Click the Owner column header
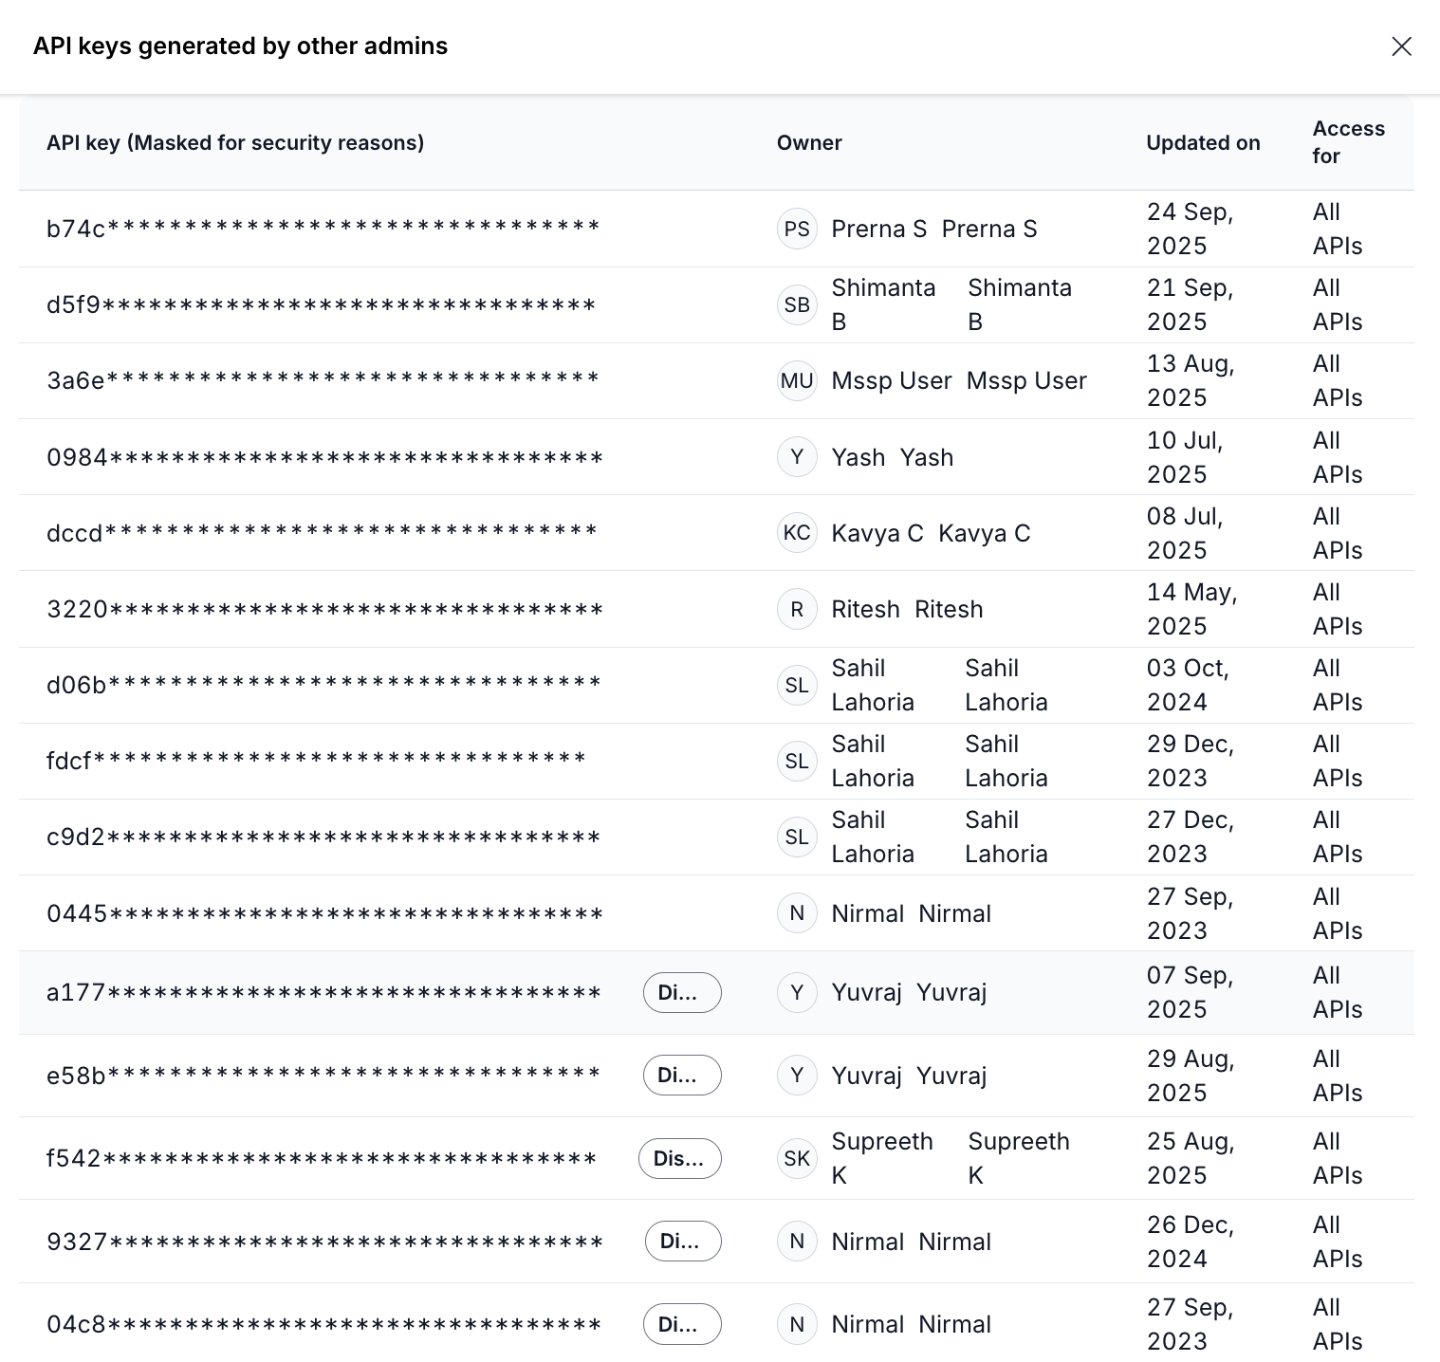Screen dimensions: 1440x1362 coord(809,142)
